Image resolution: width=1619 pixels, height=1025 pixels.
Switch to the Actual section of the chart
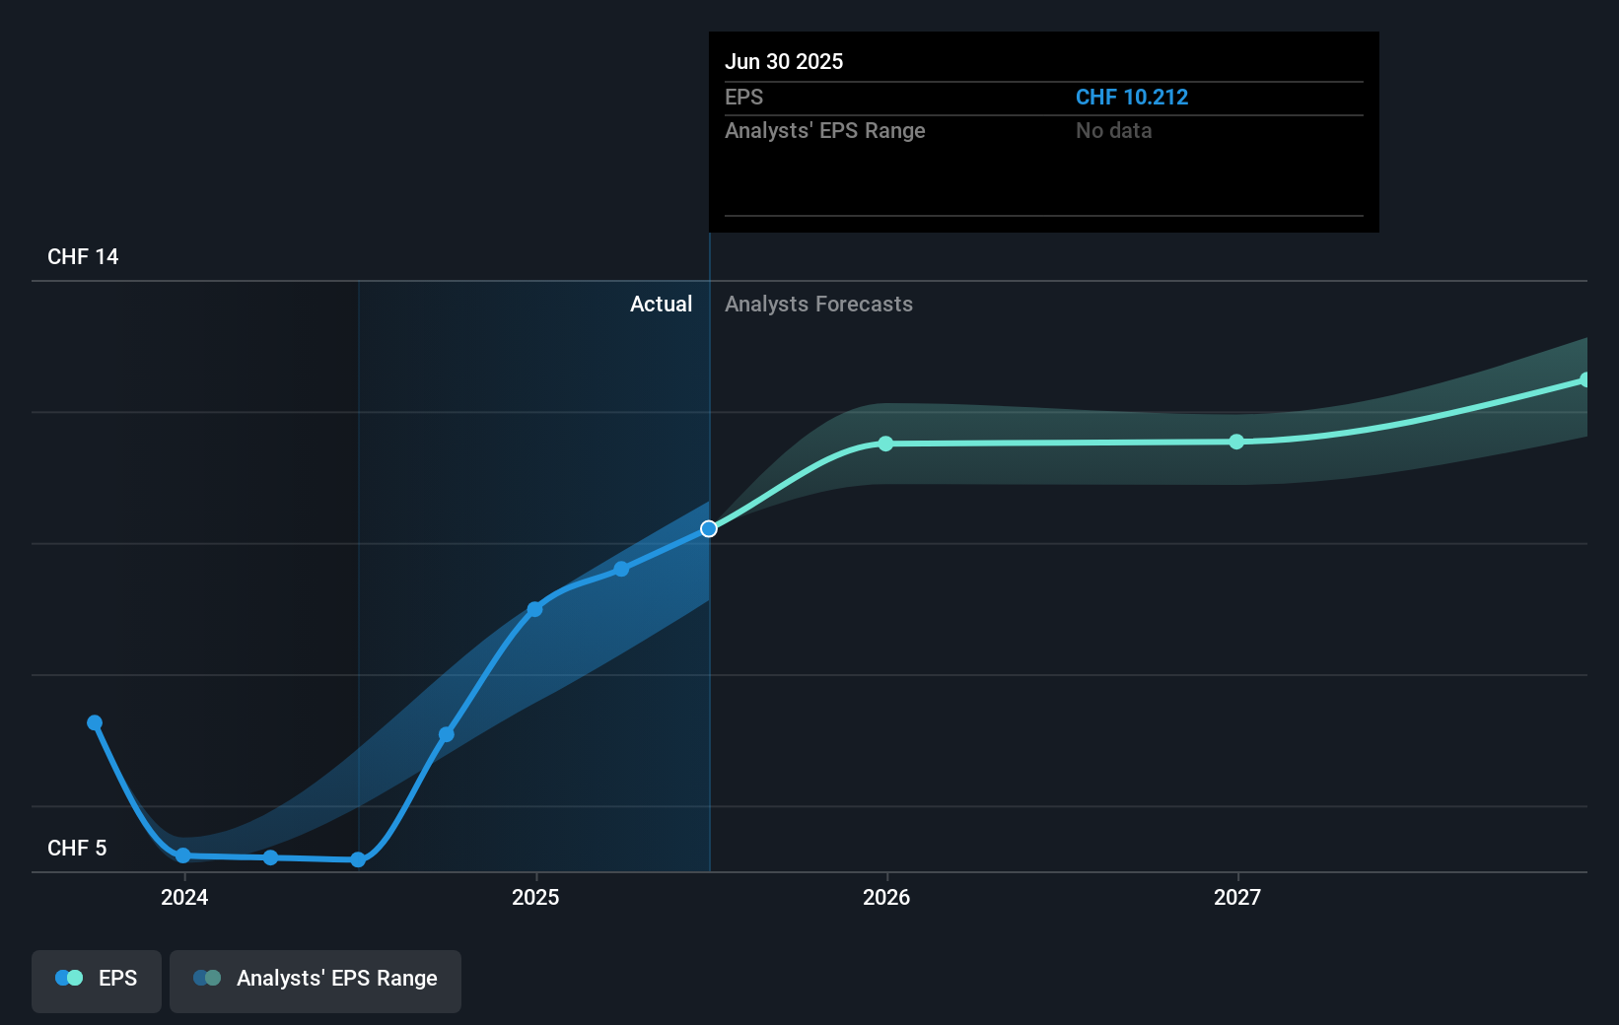[661, 304]
